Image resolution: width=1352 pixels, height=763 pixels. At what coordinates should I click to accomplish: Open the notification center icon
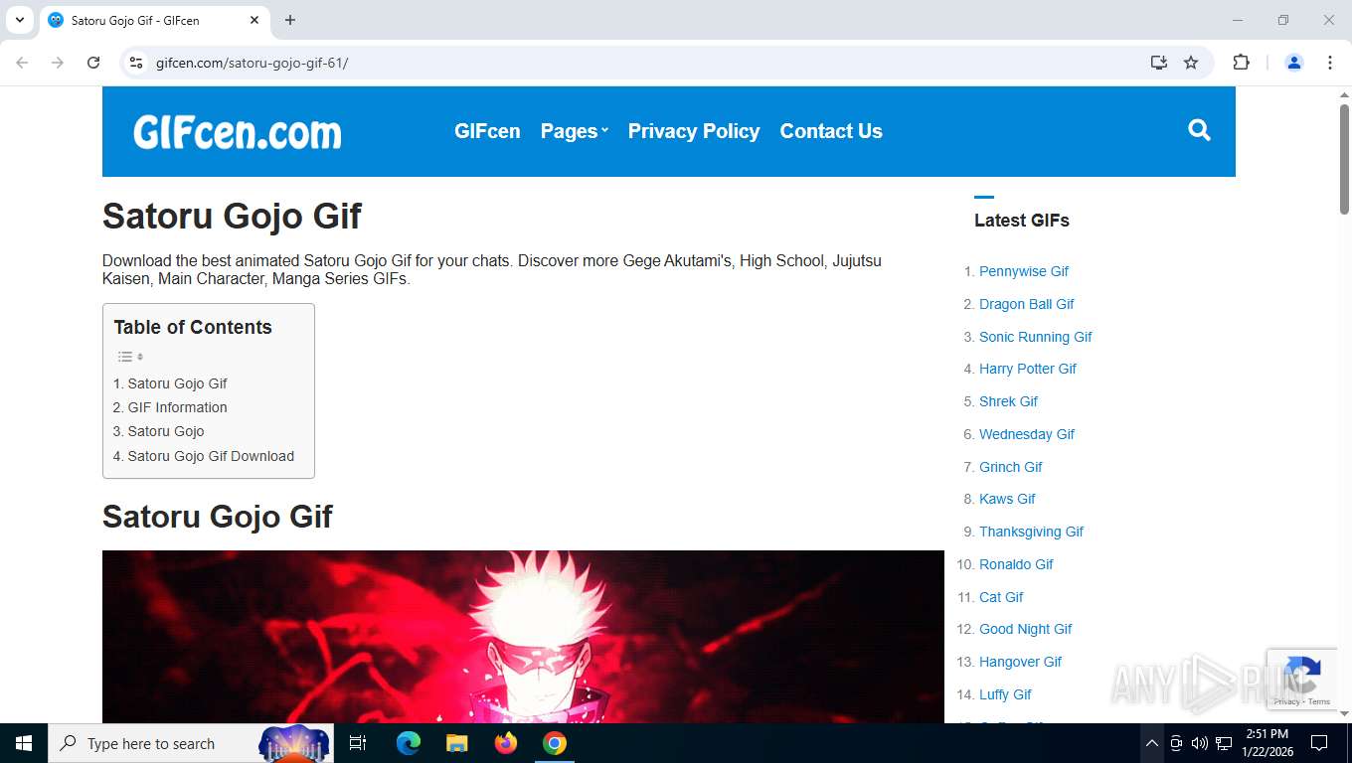(1319, 743)
